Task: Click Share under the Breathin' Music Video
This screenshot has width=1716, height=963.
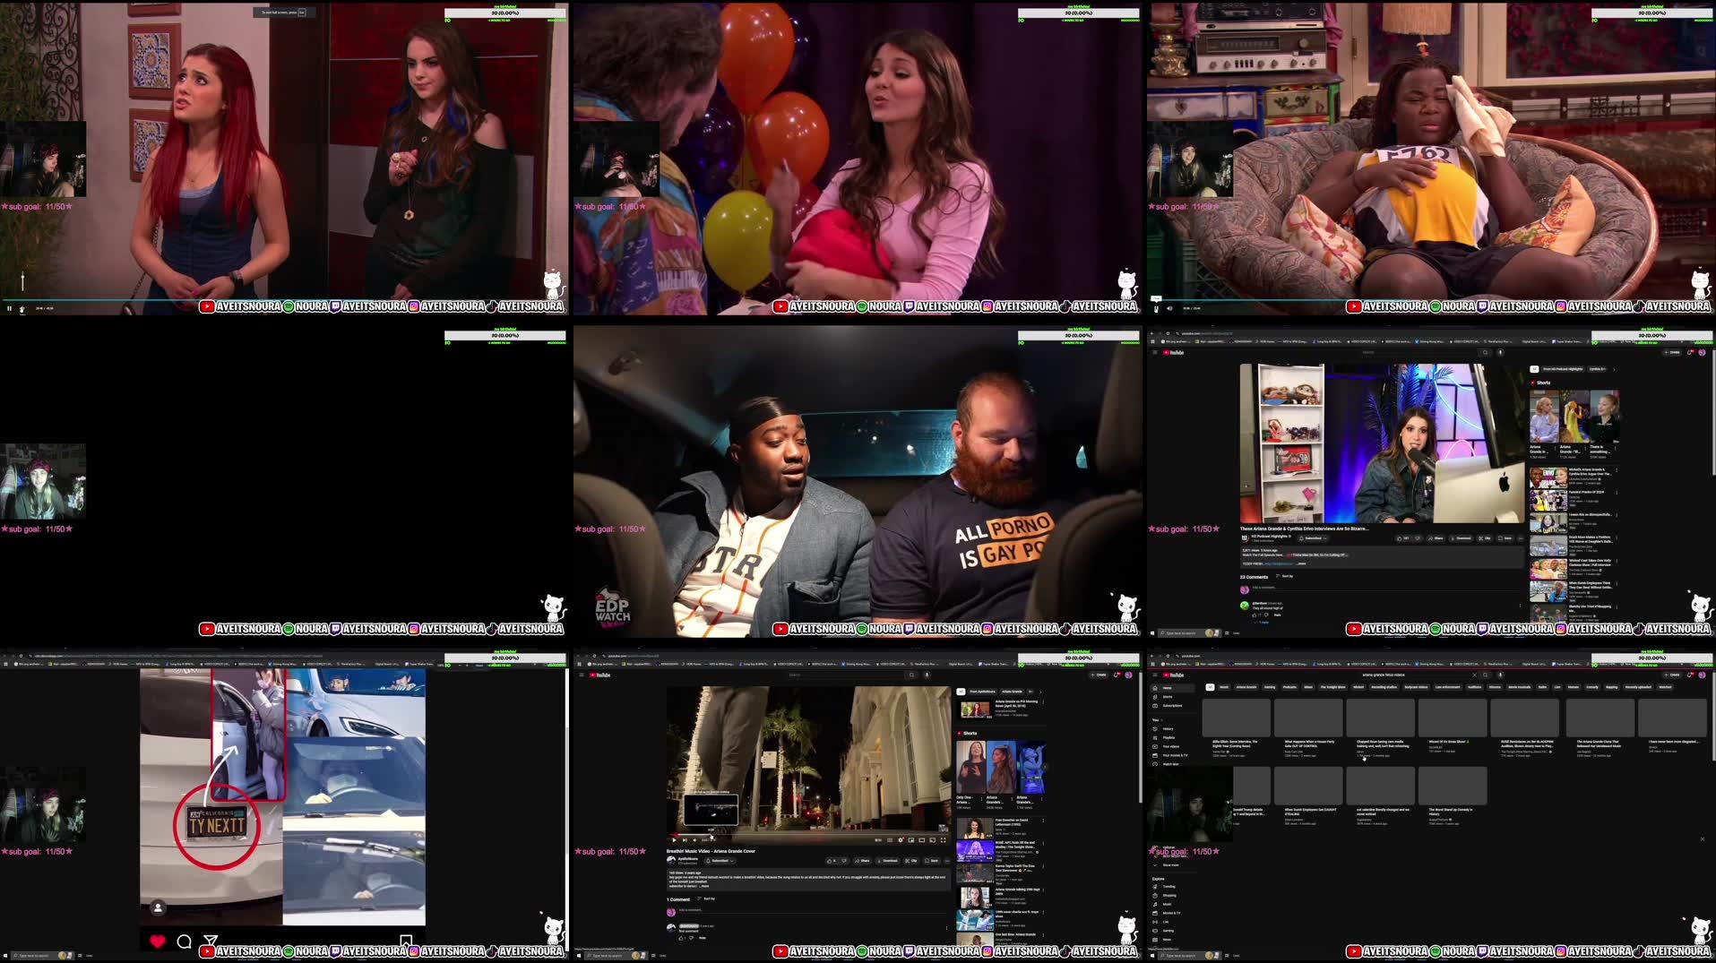Action: pos(862,861)
